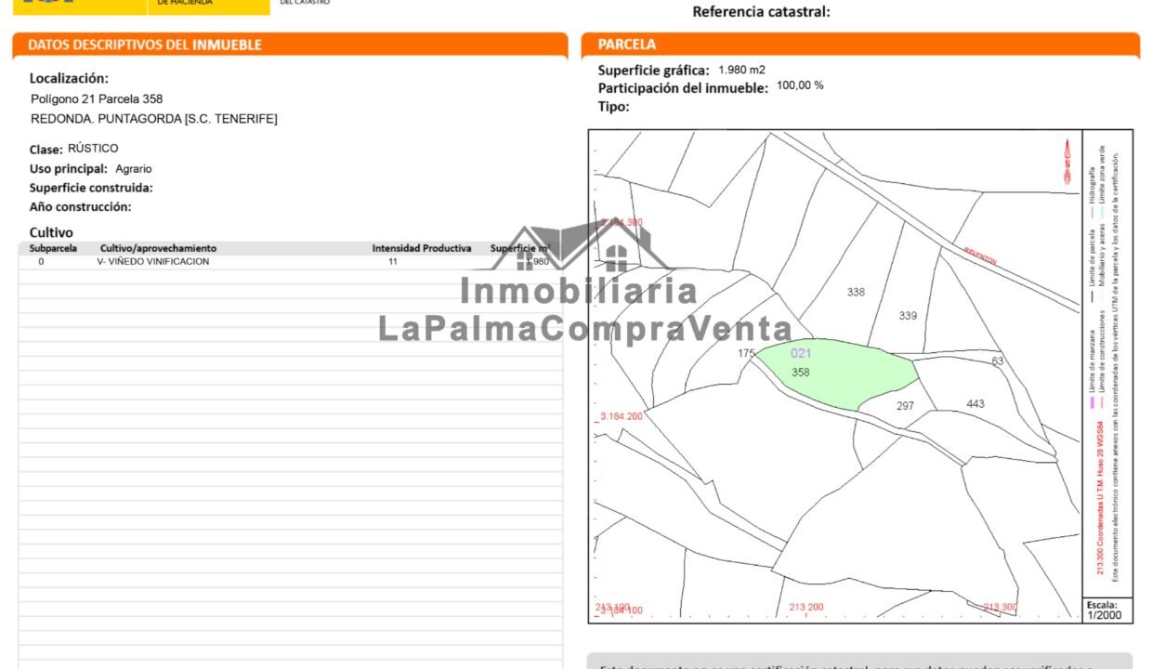Screen dimensions: 1152x669
Task: Click parcel number 443 on the map
Action: coord(975,404)
